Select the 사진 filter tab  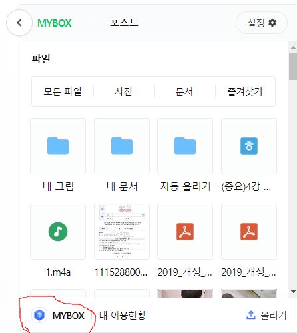pos(123,91)
